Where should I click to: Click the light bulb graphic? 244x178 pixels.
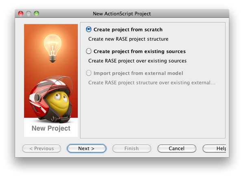click(x=52, y=48)
